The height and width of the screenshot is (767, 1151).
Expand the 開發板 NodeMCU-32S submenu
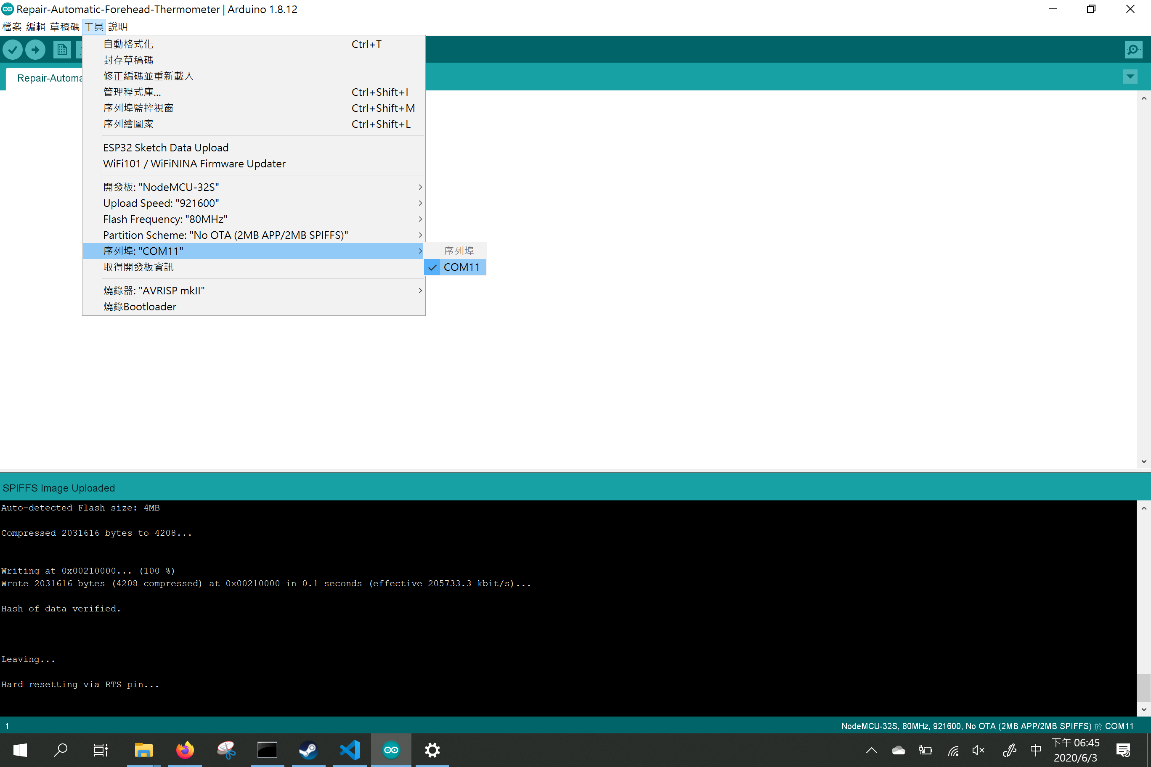[254, 187]
